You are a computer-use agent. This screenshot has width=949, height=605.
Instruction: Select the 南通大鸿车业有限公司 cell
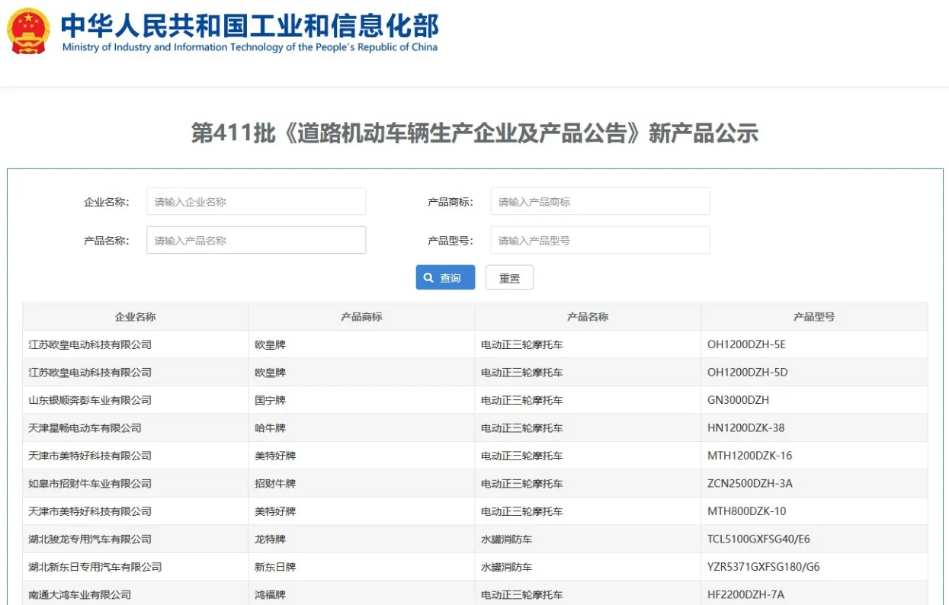(x=136, y=594)
